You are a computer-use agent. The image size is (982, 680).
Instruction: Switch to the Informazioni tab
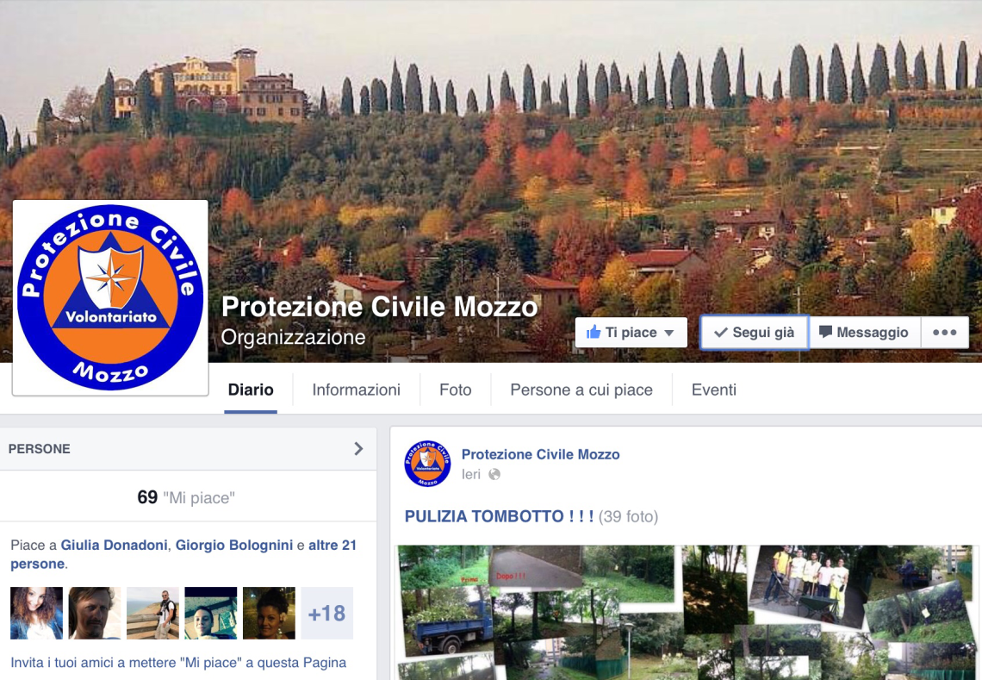356,390
